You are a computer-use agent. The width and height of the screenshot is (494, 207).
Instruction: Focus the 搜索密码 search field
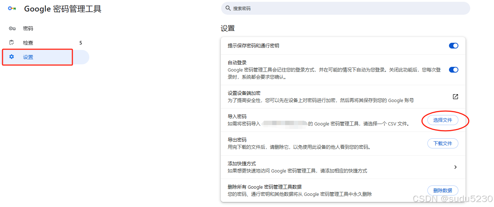click(345, 8)
